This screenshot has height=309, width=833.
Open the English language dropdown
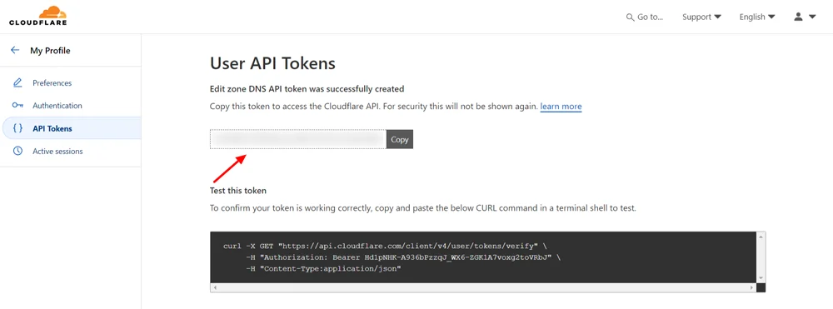click(757, 17)
